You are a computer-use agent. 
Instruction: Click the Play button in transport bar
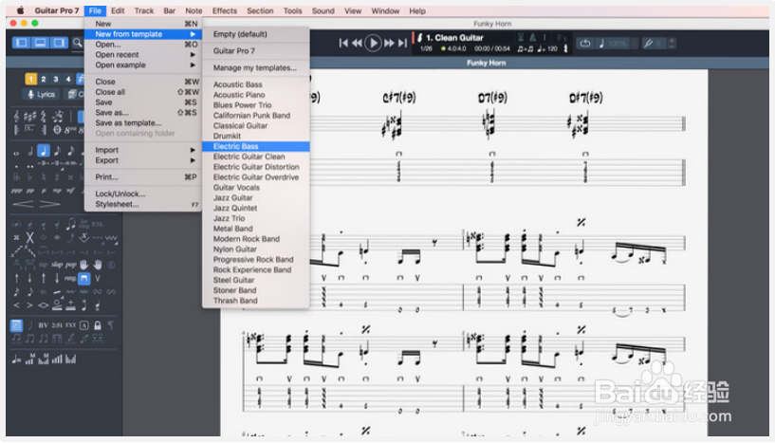coord(373,43)
